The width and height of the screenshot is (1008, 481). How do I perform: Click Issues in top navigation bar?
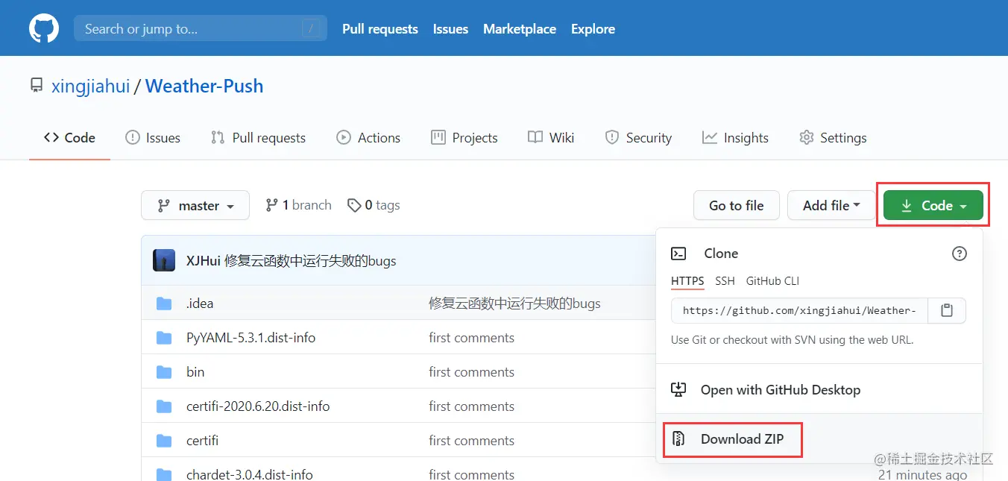[450, 29]
